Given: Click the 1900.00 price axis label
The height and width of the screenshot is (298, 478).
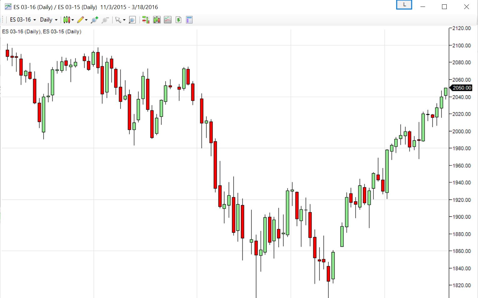Looking at the screenshot, I should [x=461, y=217].
